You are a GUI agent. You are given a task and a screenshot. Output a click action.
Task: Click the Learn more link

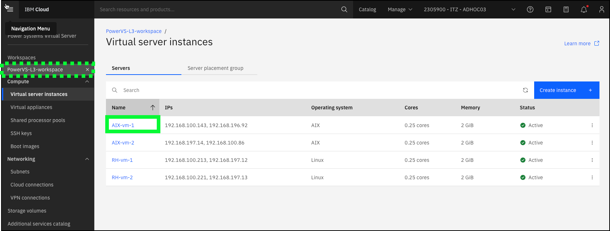pos(577,43)
